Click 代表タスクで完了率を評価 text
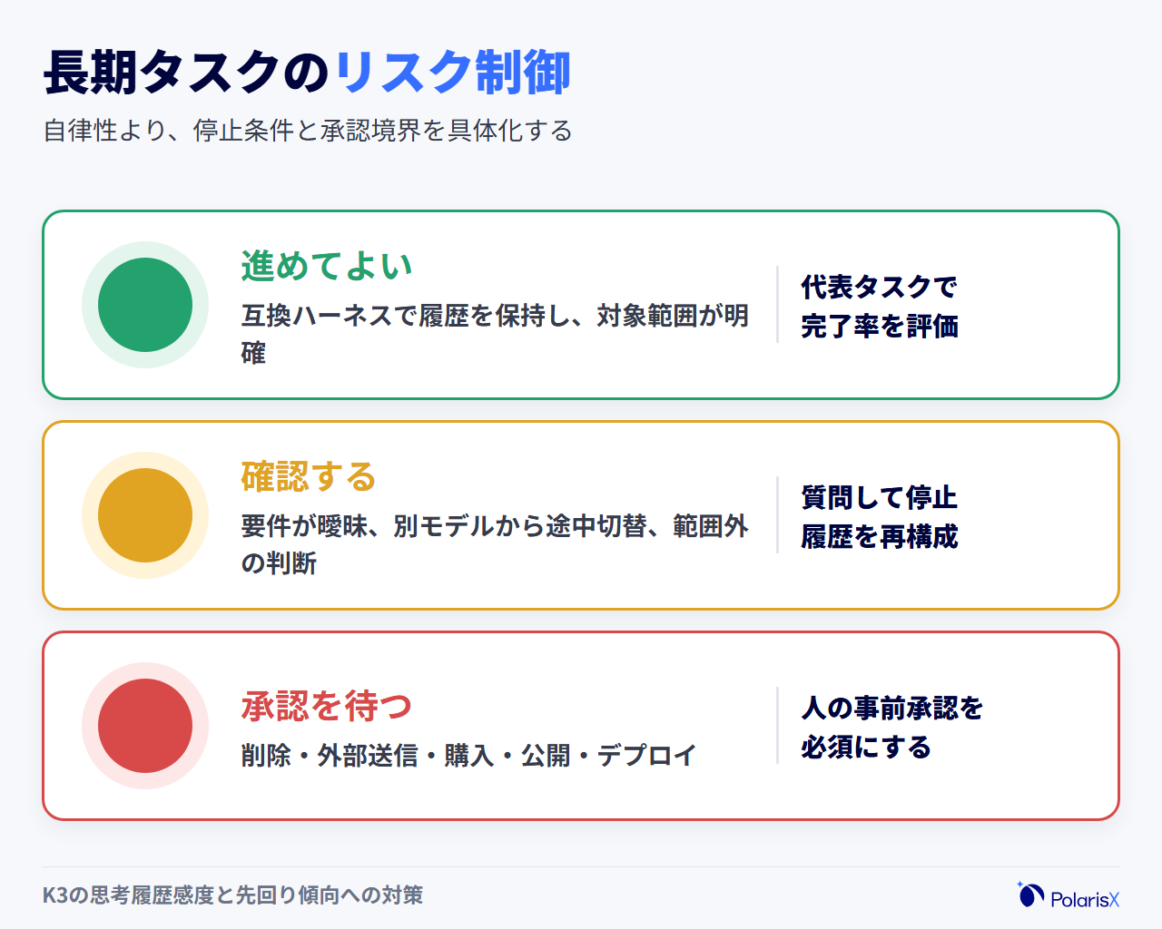 pos(880,306)
